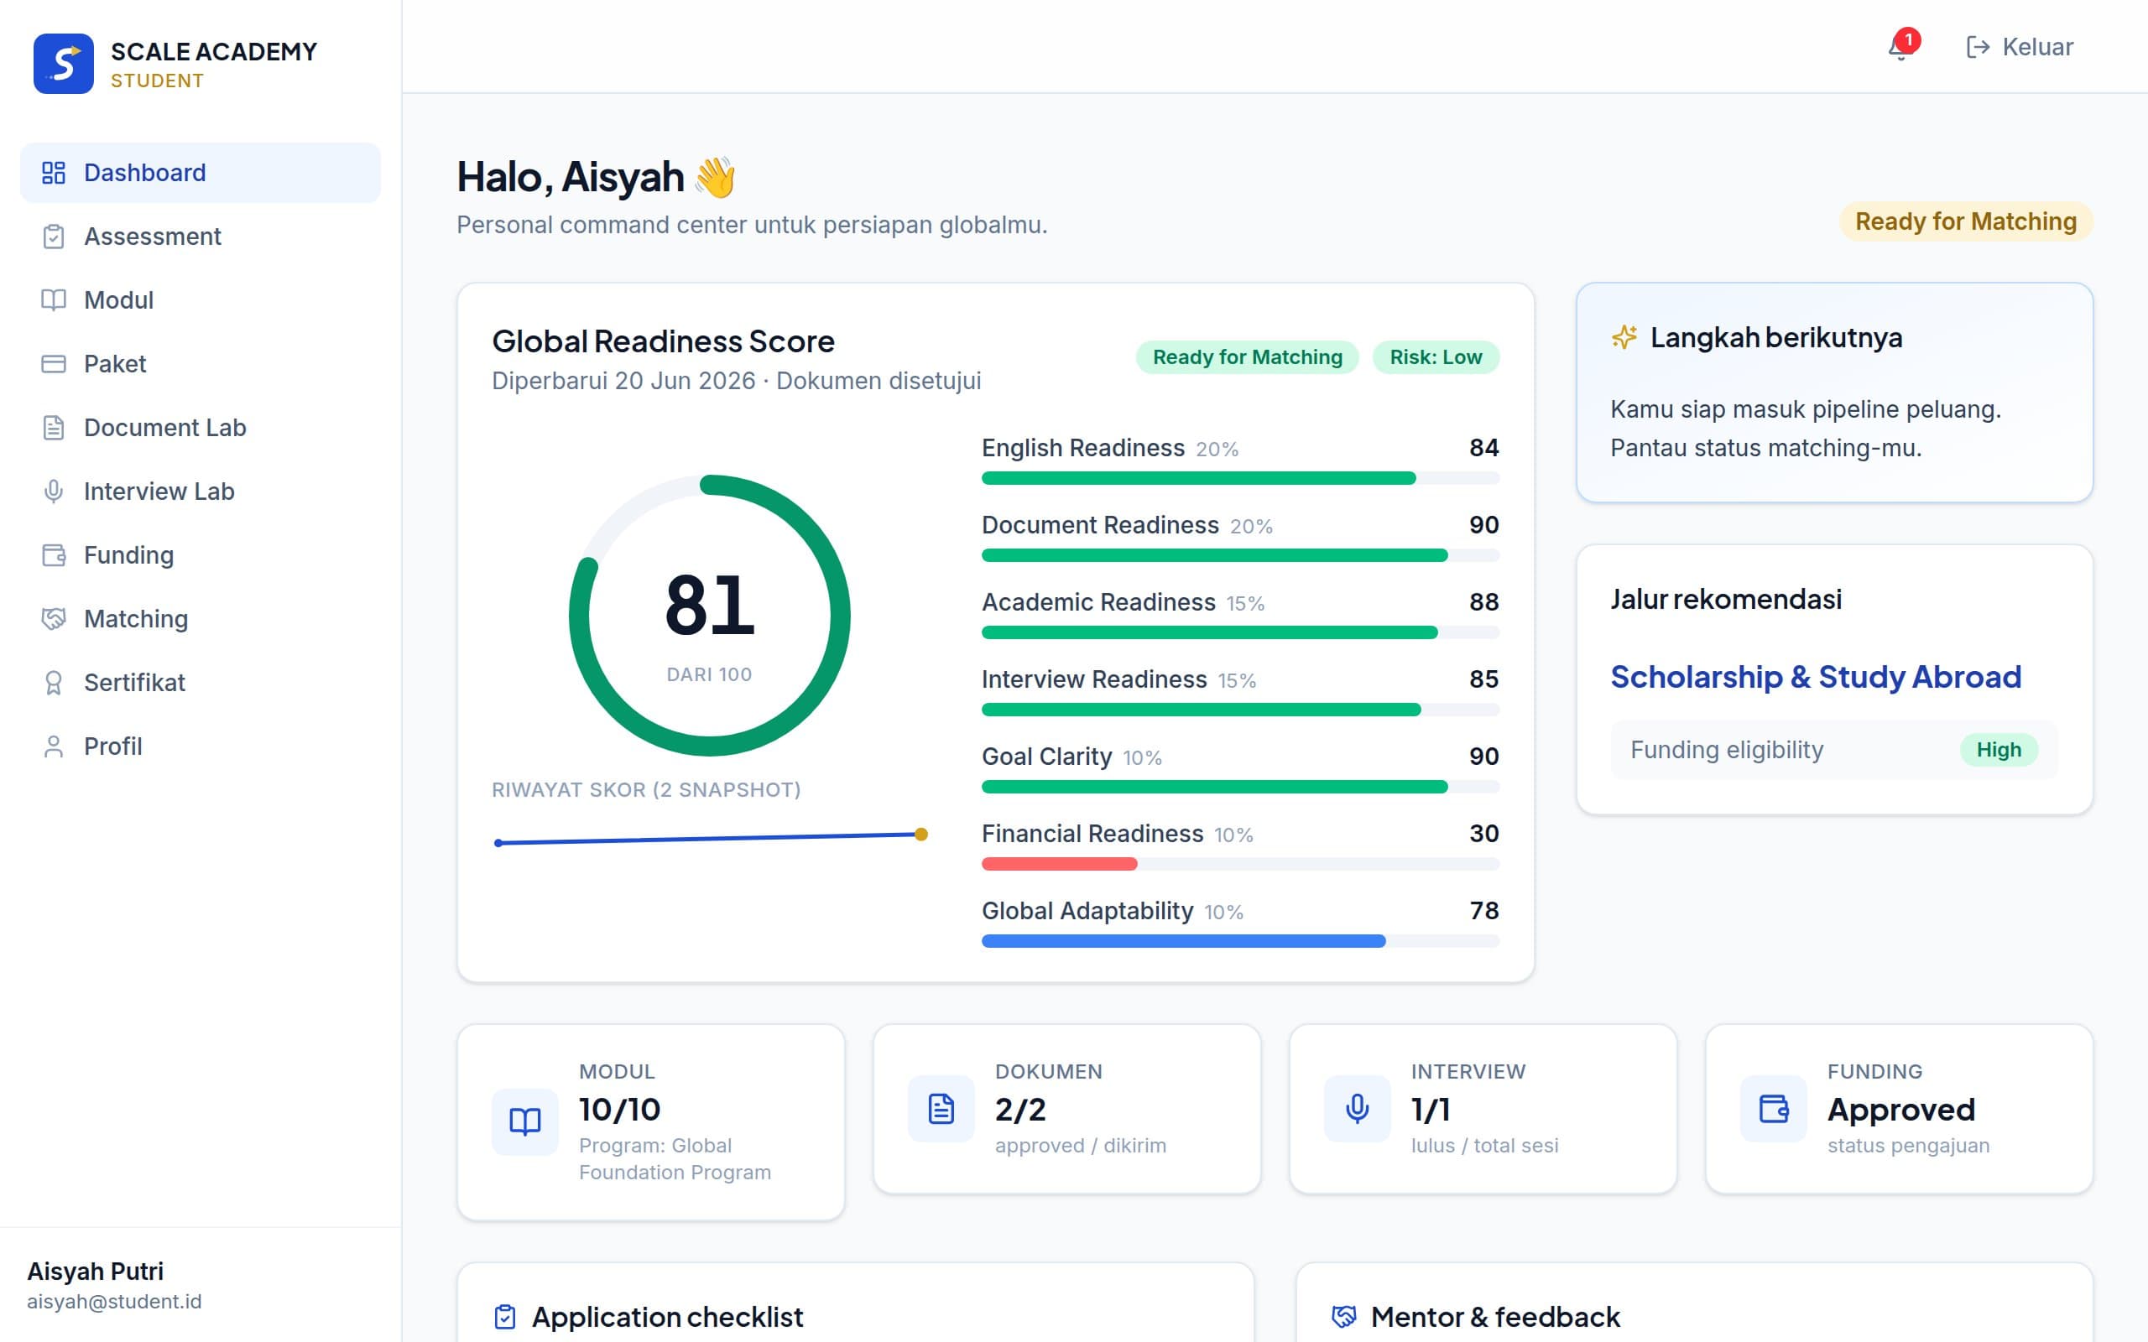Navigate to Funding in sidebar

[201, 555]
